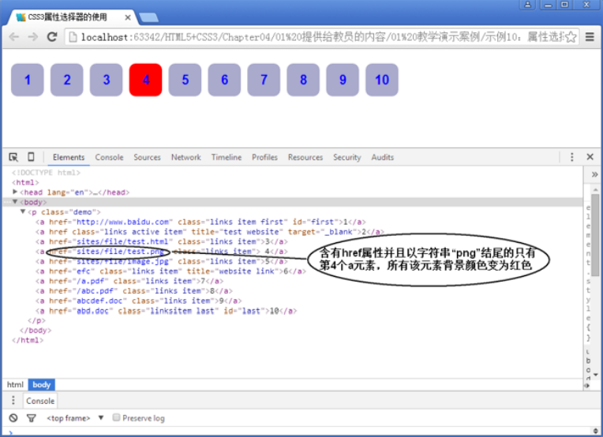Open the Security tab
Image resolution: width=603 pixels, height=437 pixels.
(346, 157)
